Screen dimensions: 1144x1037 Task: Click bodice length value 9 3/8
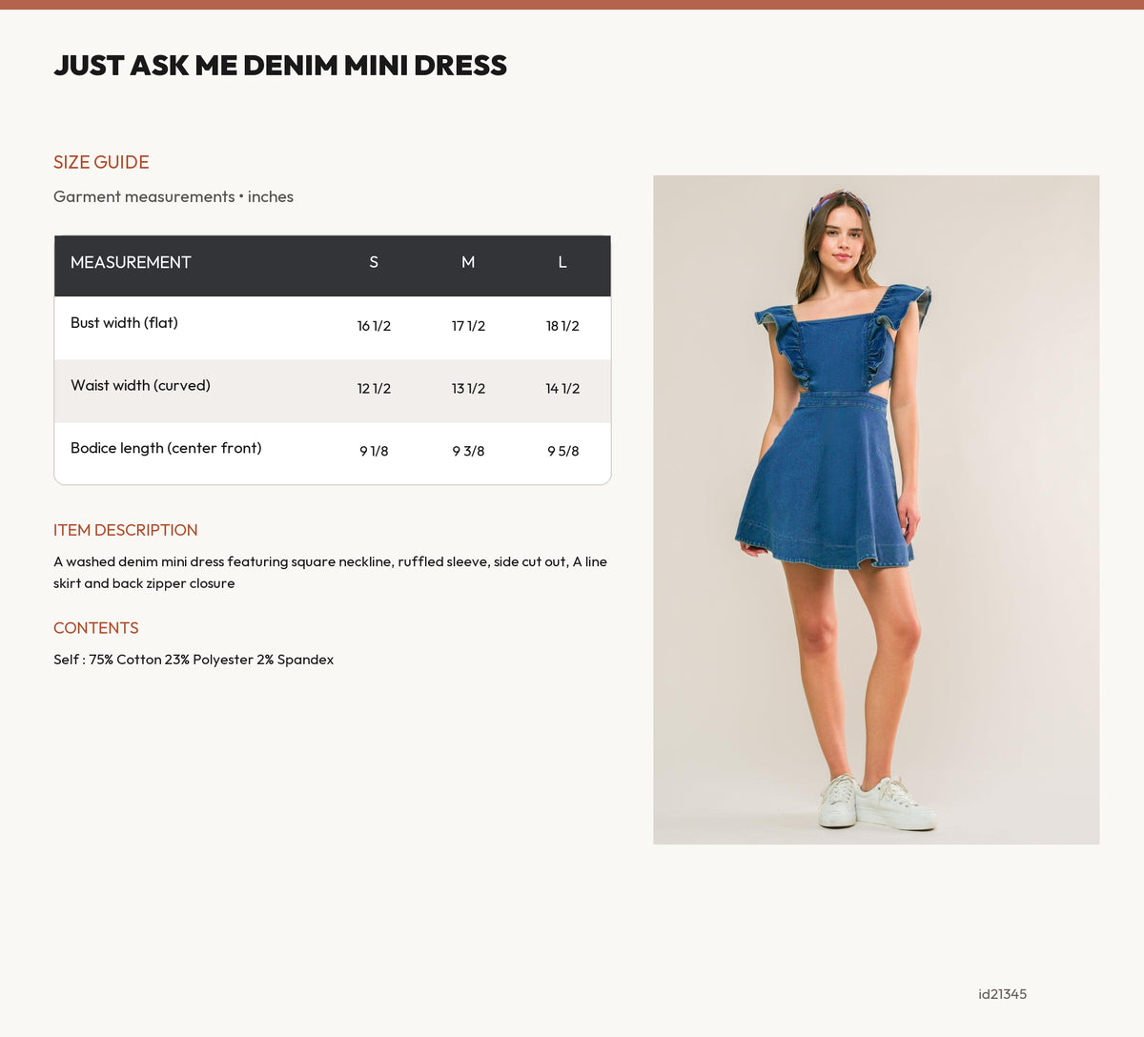point(468,452)
